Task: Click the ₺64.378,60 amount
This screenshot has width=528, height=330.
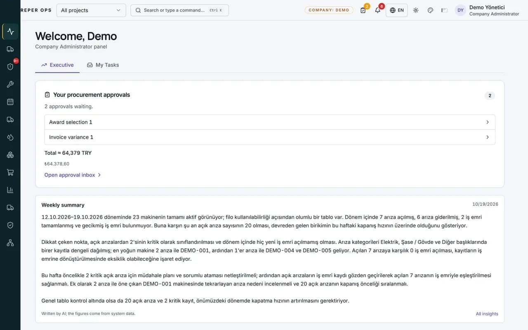Action: coord(57,164)
